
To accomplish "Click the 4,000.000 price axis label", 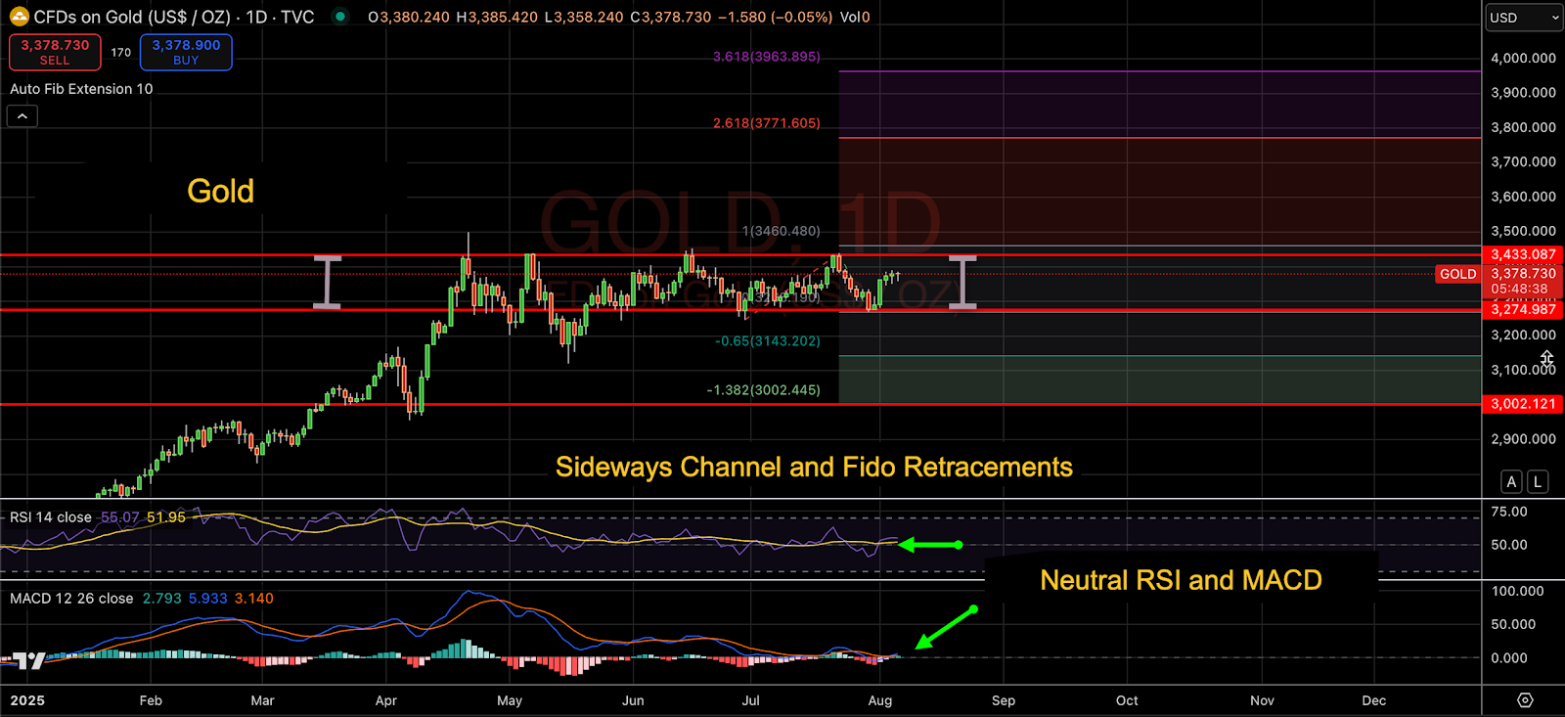I will [x=1523, y=58].
